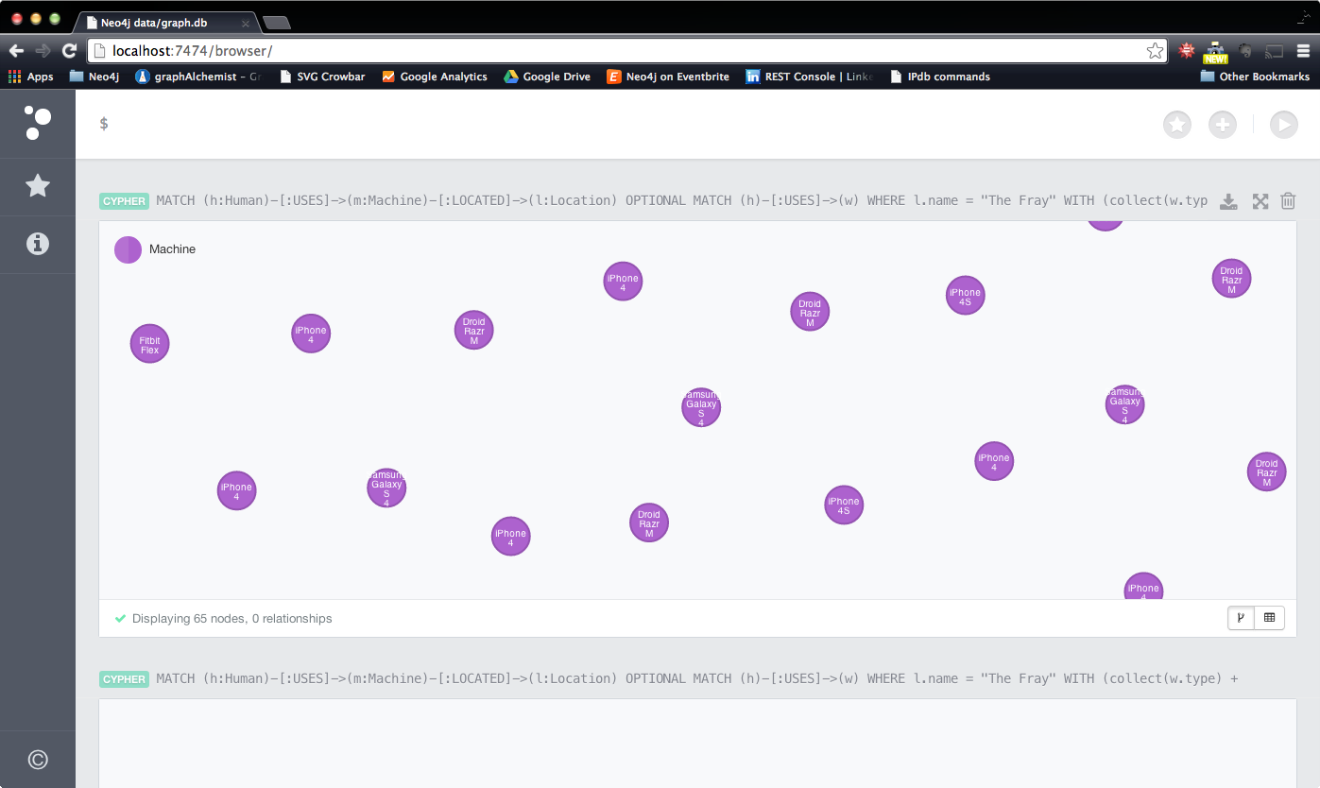Open a new browser tab
The height and width of the screenshot is (788, 1320).
click(276, 22)
